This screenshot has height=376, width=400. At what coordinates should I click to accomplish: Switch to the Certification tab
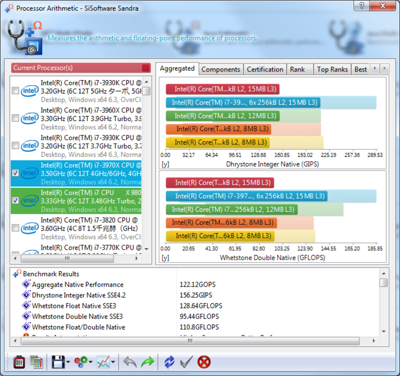point(265,70)
